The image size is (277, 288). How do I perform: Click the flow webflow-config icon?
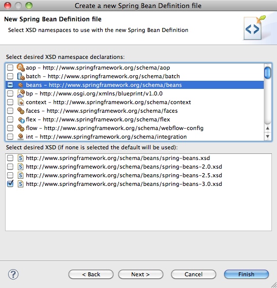point(21,128)
